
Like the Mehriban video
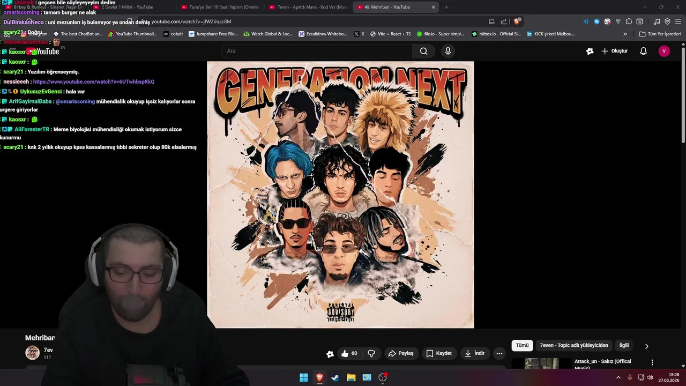click(x=349, y=353)
